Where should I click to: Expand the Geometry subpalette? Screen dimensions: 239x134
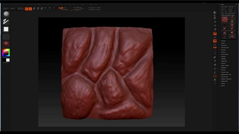pos(224,45)
